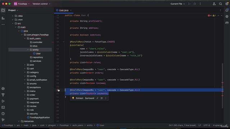Open the Structure tool window icon
Image resolution: width=230 pixels, height=129 pixels.
click(x=3, y=18)
